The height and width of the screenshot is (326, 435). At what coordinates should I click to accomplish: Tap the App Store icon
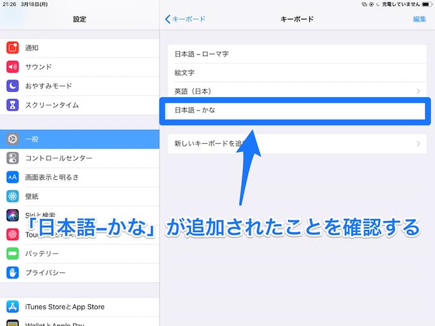(x=13, y=307)
